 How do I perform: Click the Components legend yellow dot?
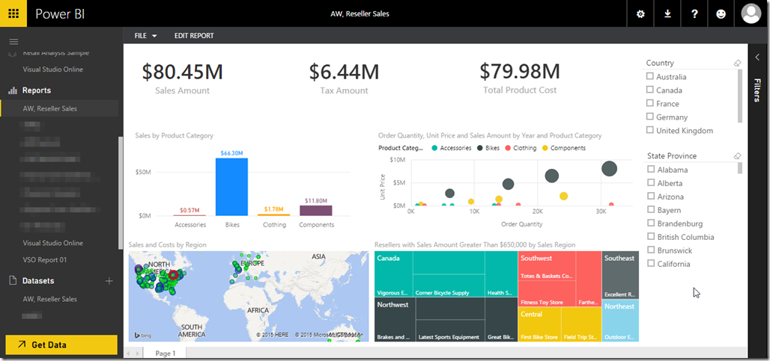[545, 148]
